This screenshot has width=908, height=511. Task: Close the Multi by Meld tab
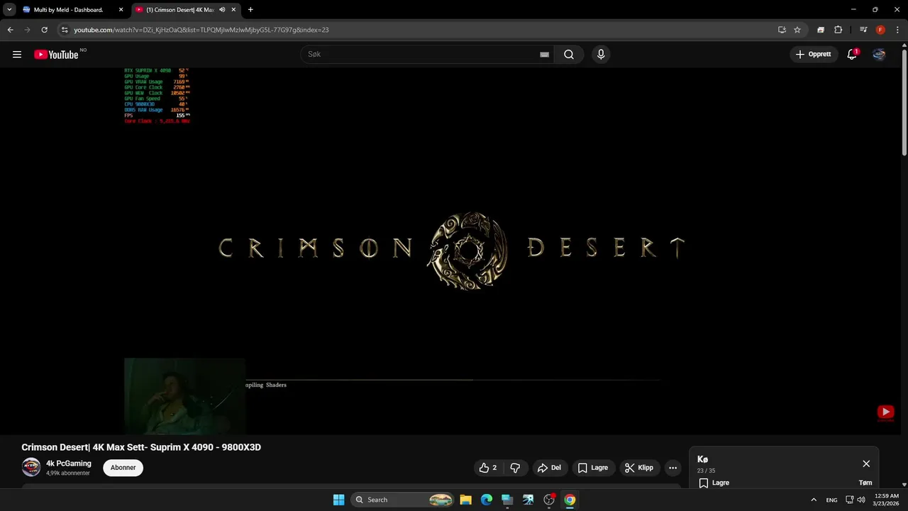(121, 10)
